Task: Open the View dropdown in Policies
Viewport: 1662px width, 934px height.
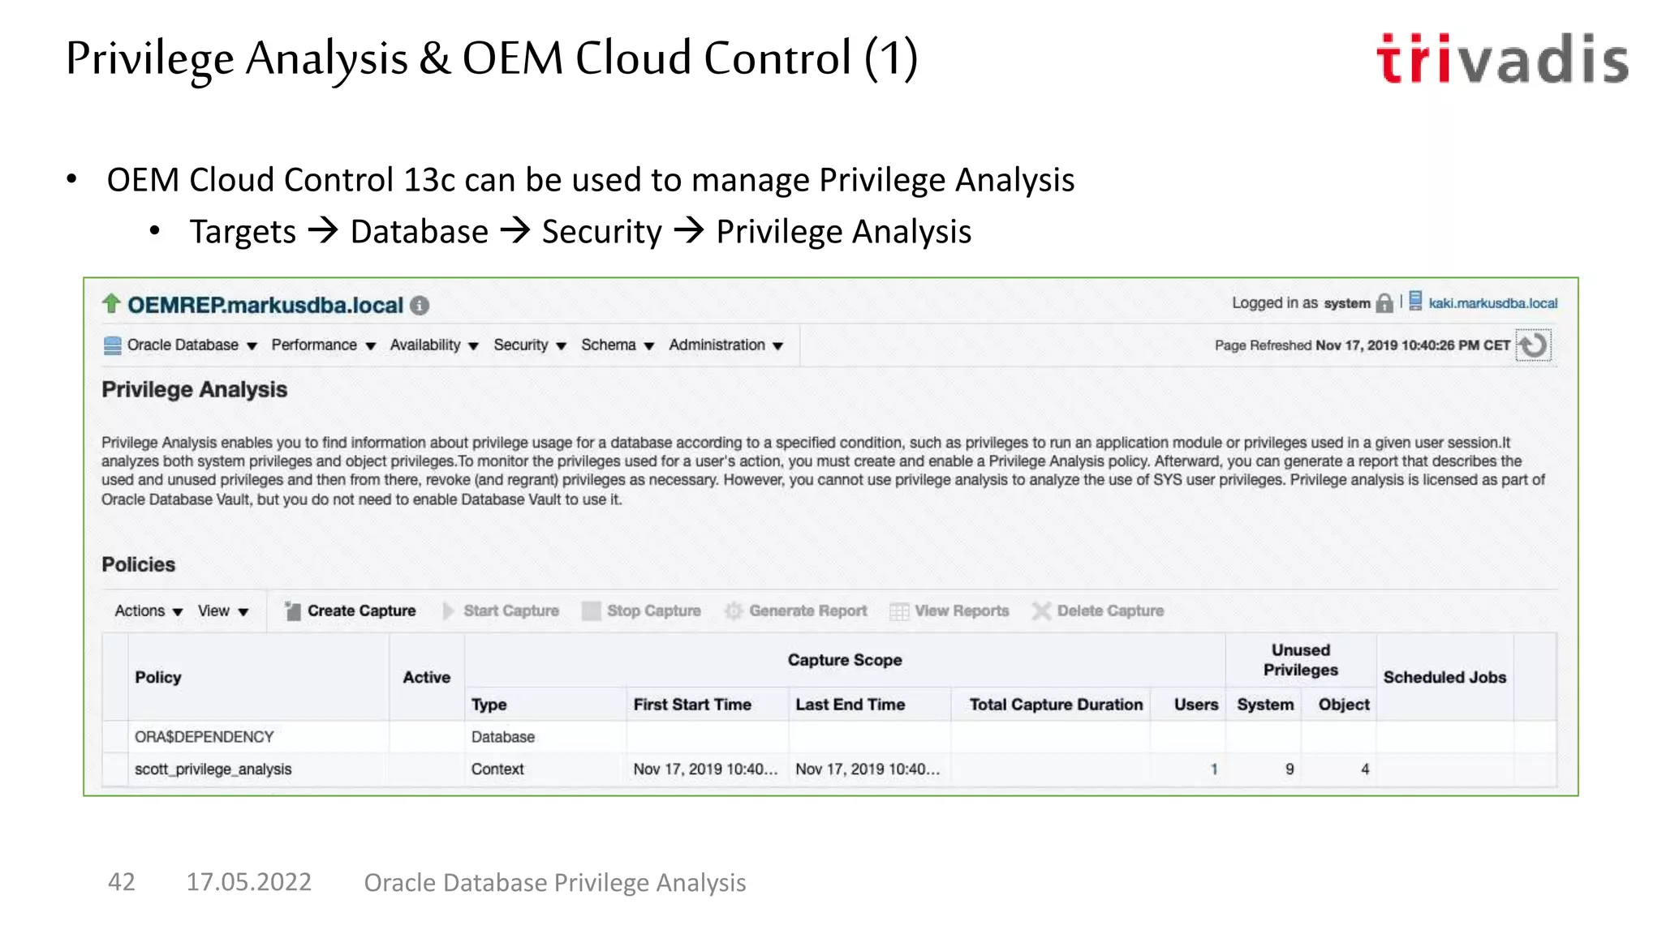Action: point(222,611)
